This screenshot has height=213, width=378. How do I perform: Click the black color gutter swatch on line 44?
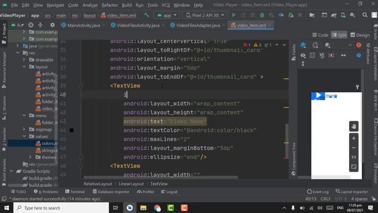[71, 130]
